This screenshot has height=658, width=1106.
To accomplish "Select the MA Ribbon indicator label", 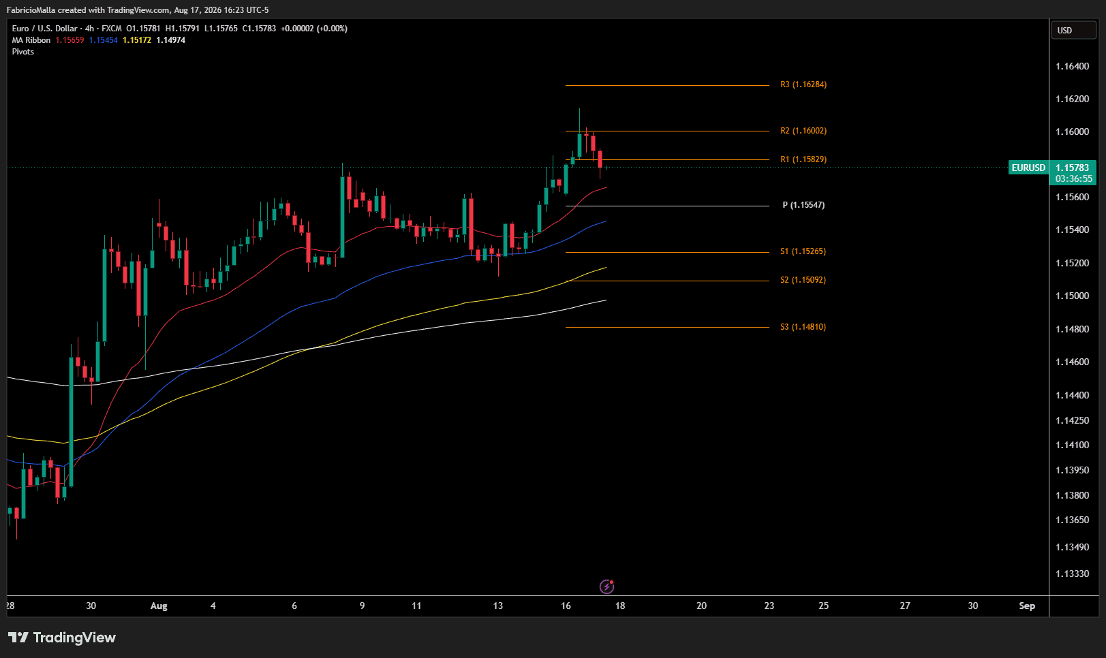I will 31,40.
